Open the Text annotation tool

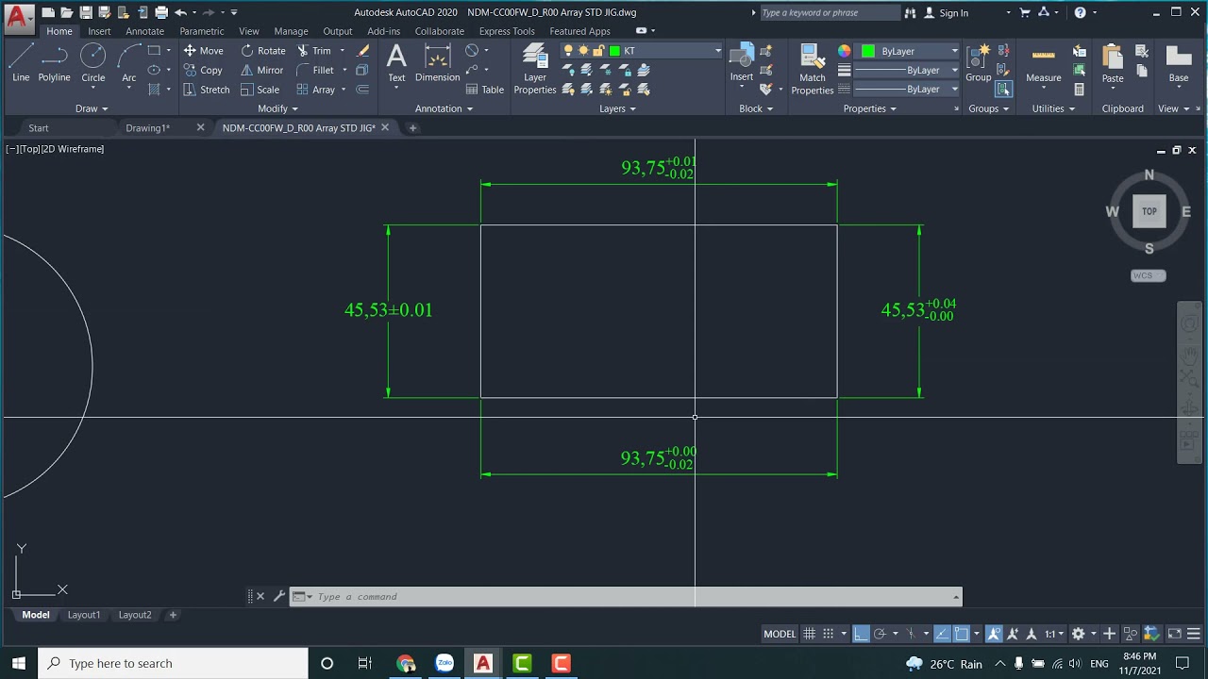pyautogui.click(x=396, y=64)
